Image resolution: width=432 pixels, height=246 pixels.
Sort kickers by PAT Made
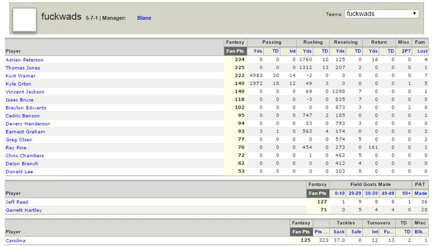click(421, 193)
